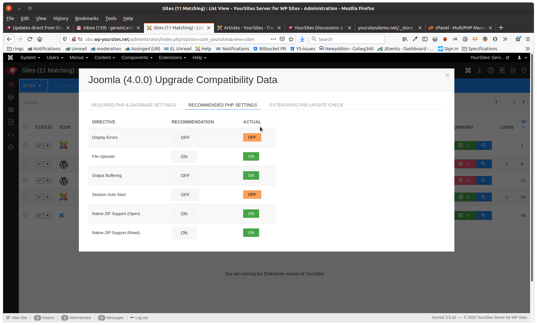The width and height of the screenshot is (537, 325).
Task: Switch to Required PHP & Database Settings tab
Action: click(134, 105)
